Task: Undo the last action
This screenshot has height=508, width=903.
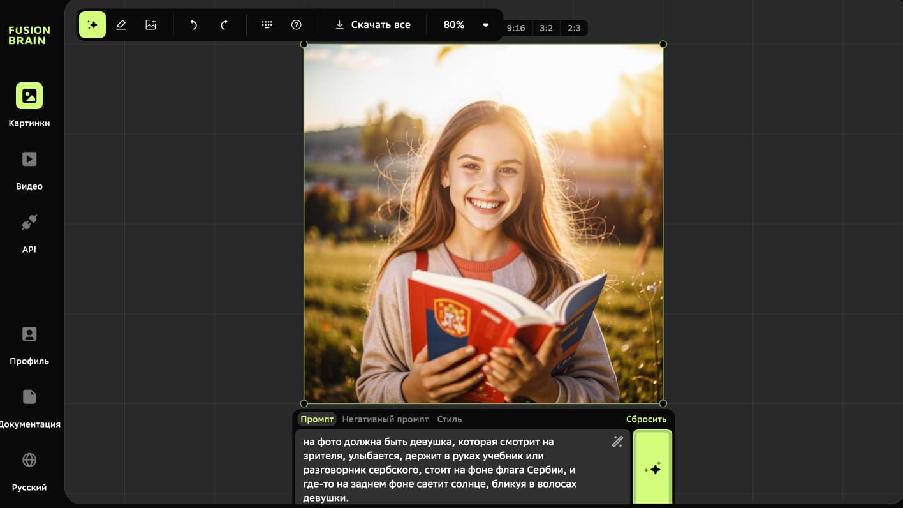Action: point(193,25)
